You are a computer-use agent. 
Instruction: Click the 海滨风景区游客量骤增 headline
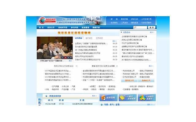tap(74, 33)
